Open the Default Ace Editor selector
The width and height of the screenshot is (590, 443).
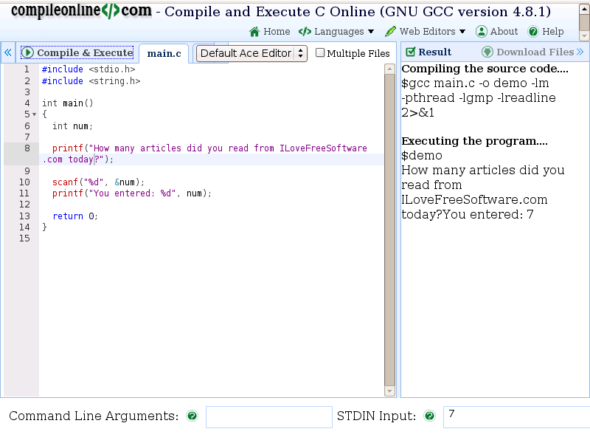tap(251, 53)
